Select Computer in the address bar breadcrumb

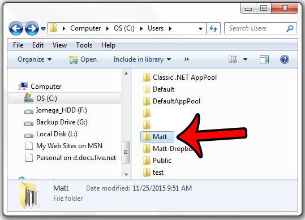[85, 28]
